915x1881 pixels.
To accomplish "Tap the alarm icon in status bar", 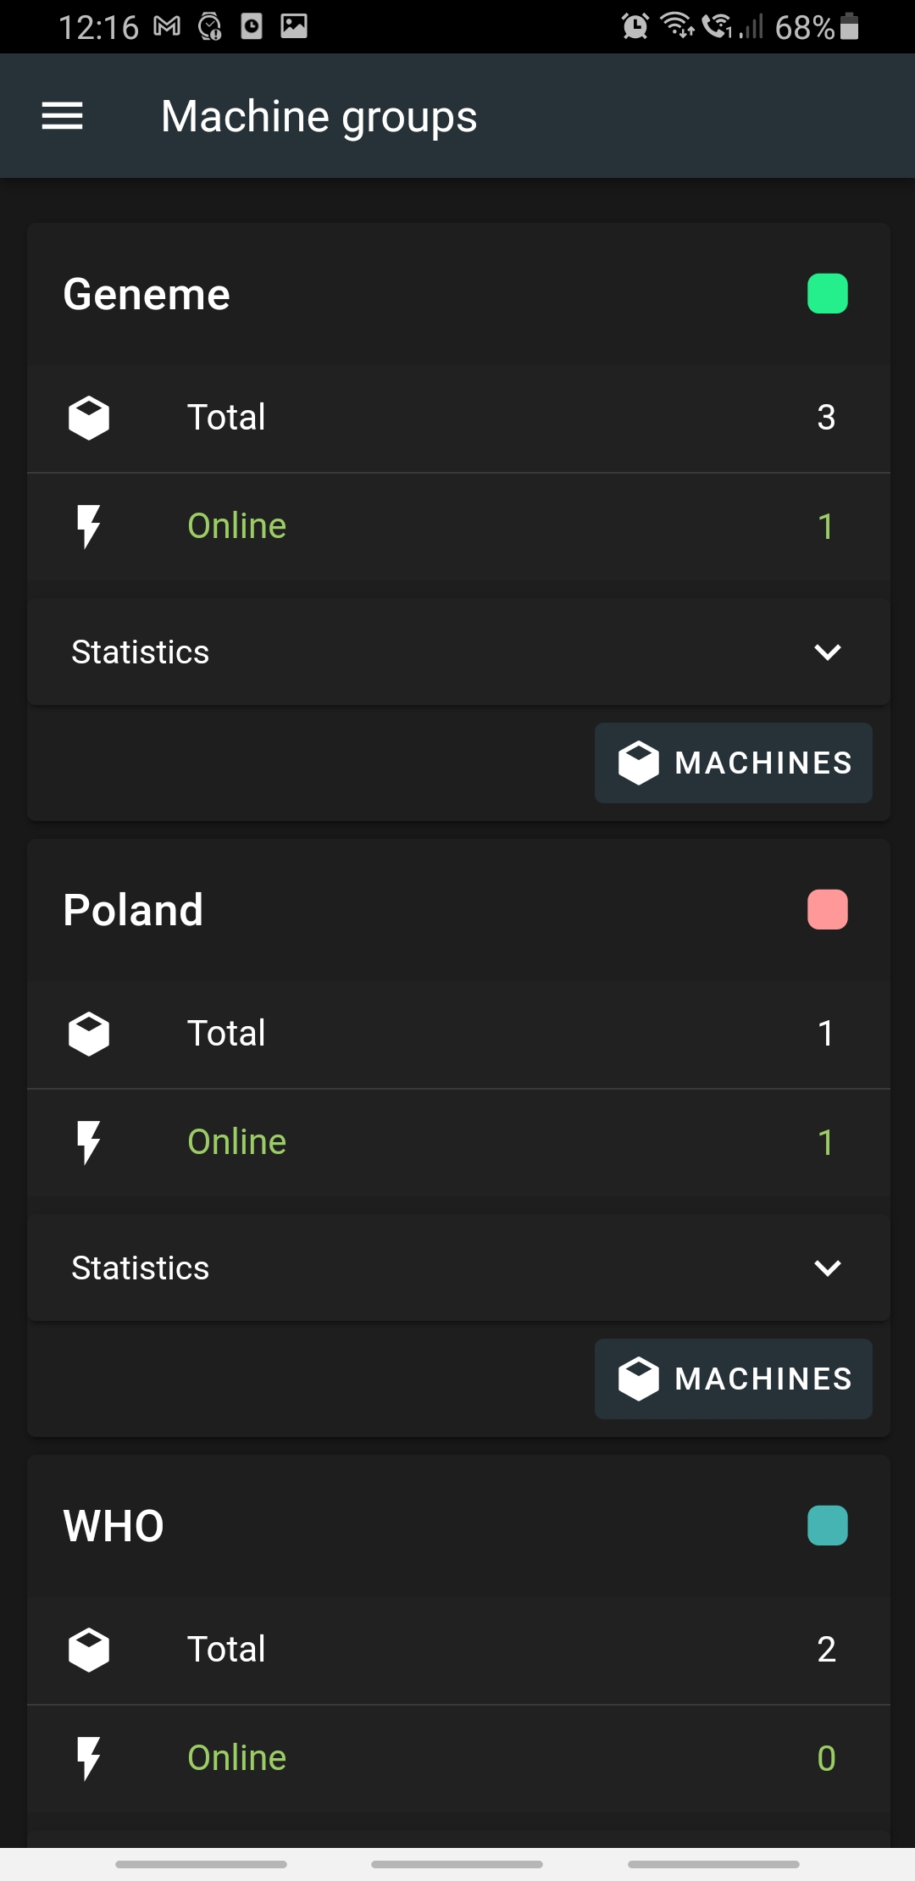I will pos(635,26).
